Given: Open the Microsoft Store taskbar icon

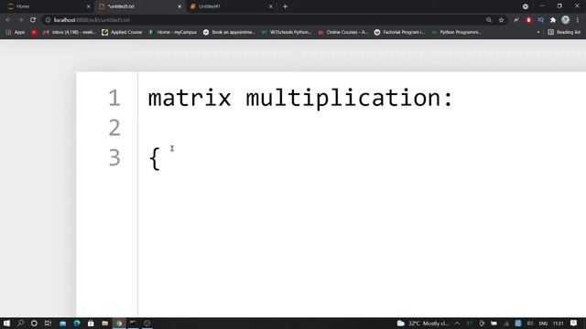Looking at the screenshot, I should (91, 323).
